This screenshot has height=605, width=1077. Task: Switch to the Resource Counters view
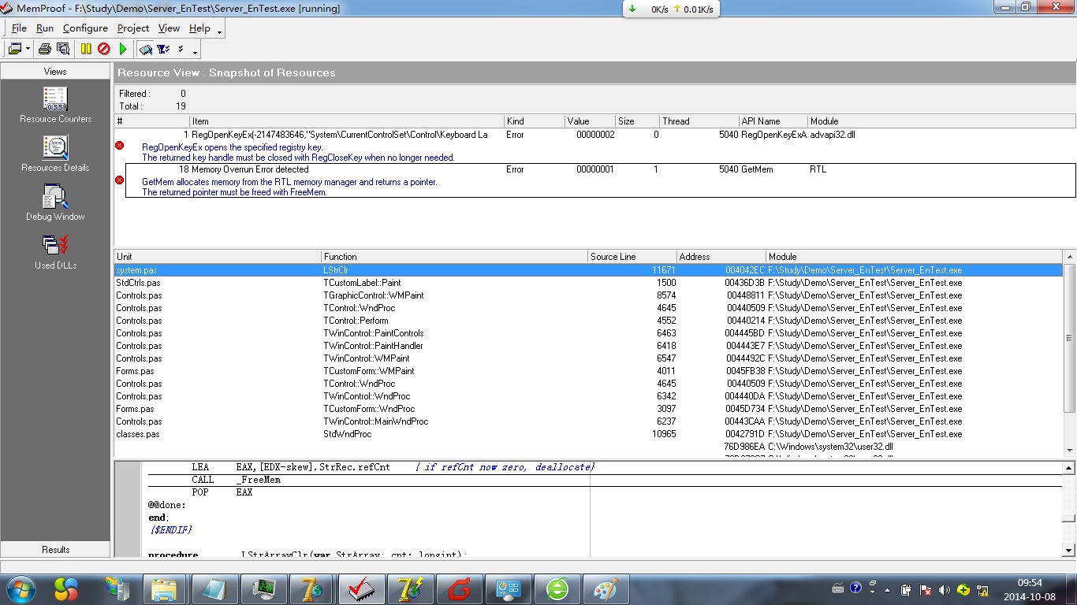[56, 105]
